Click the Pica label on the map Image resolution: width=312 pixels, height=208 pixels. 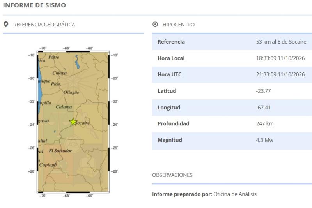55,84
